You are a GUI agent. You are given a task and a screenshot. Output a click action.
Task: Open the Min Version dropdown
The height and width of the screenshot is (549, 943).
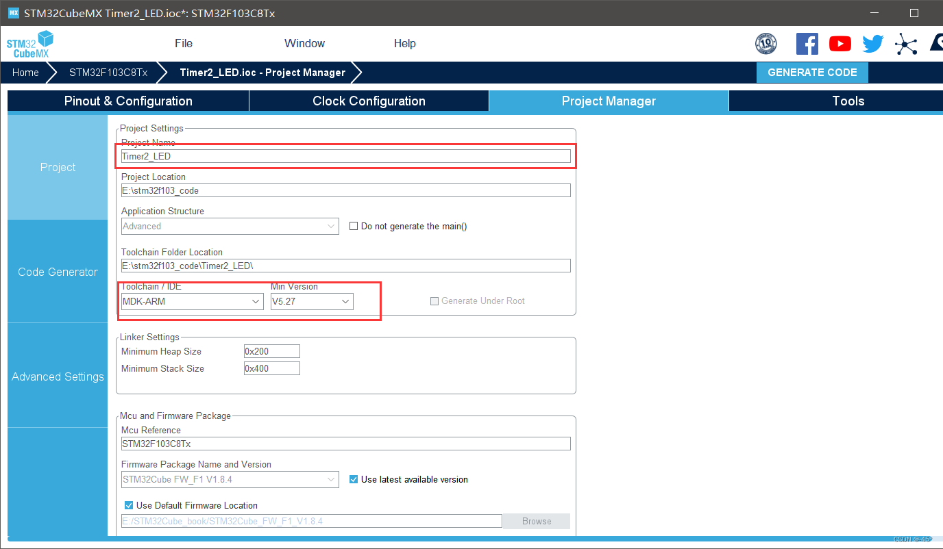tap(312, 301)
